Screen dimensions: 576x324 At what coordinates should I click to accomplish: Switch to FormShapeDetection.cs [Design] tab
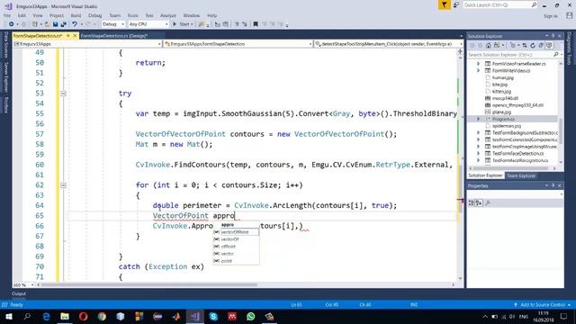(x=114, y=36)
